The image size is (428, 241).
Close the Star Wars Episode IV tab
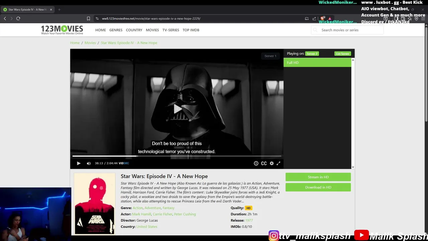[51, 9]
